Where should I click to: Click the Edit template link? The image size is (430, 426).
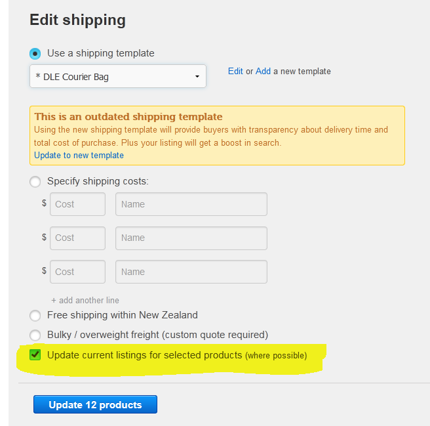(x=235, y=71)
